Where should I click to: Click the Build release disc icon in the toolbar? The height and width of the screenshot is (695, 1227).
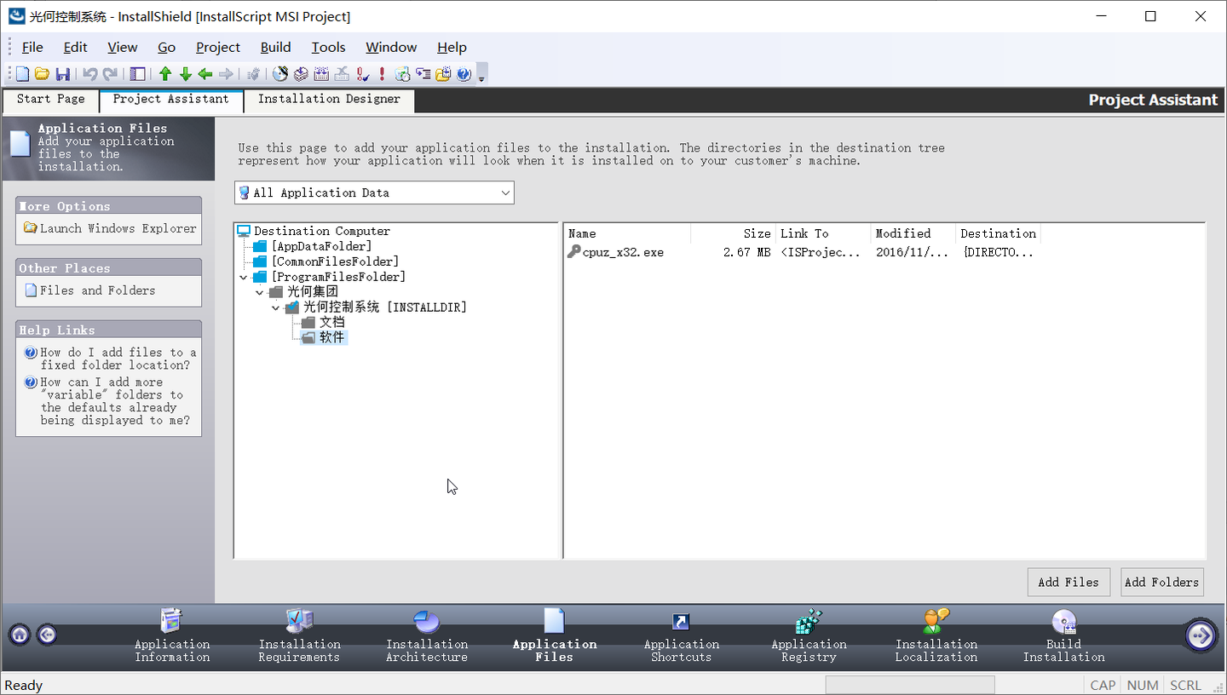[x=280, y=74]
